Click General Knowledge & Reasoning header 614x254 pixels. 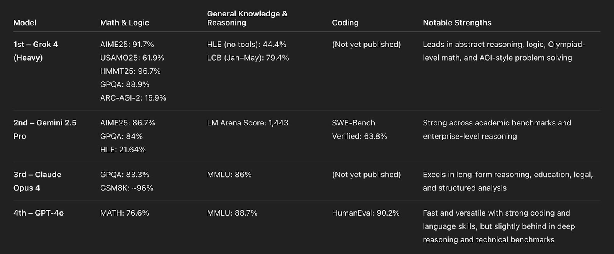247,18
